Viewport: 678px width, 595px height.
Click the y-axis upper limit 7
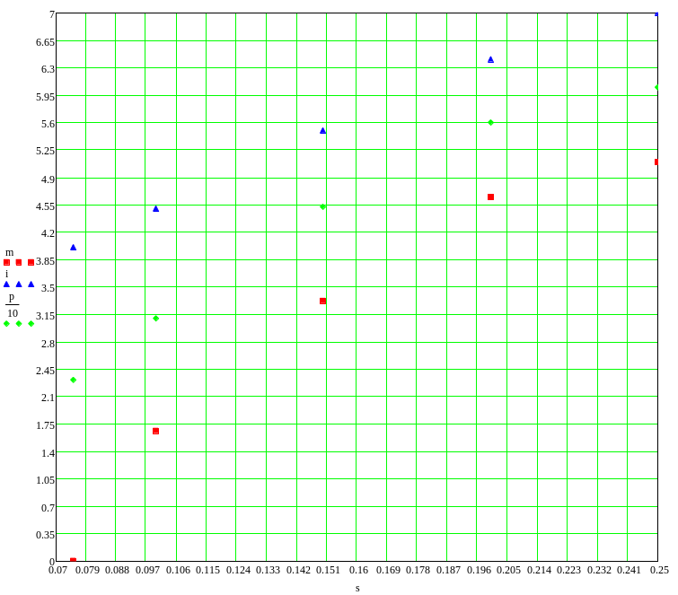pos(52,14)
